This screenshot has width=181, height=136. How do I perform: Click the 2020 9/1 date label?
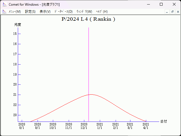(38, 126)
